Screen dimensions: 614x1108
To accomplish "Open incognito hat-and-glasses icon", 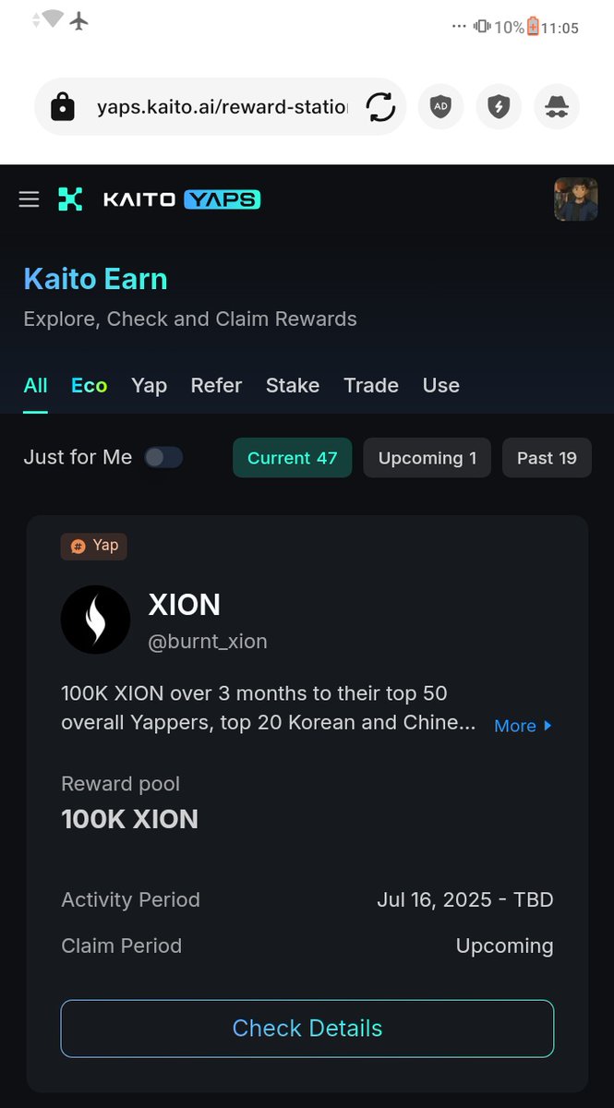I will click(x=557, y=107).
